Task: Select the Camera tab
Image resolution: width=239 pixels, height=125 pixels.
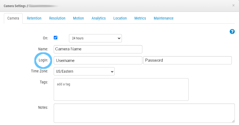Action: [x=13, y=18]
